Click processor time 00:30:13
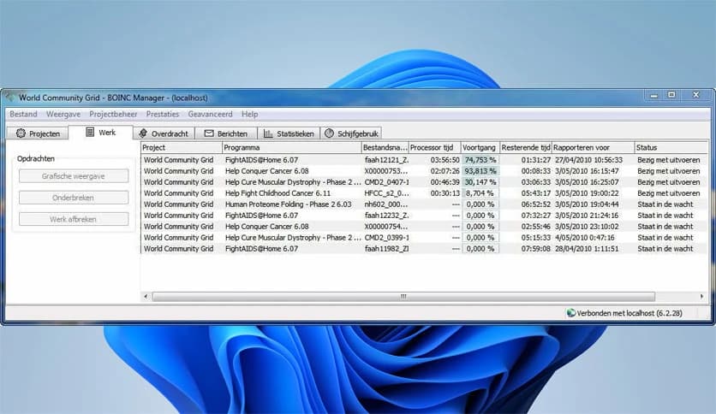 click(445, 193)
